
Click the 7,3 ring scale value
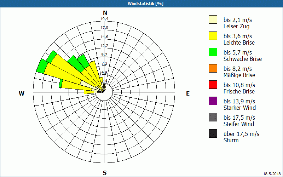click(x=104, y=63)
